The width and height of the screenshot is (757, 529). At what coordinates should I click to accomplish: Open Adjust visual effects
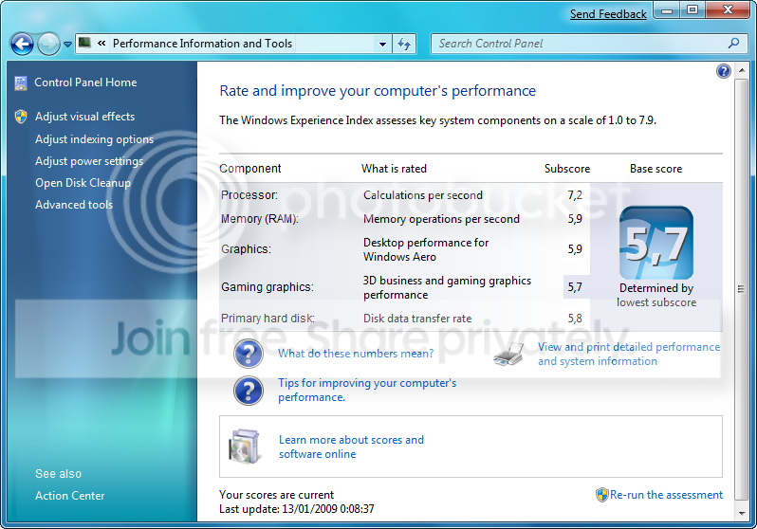[x=85, y=117]
